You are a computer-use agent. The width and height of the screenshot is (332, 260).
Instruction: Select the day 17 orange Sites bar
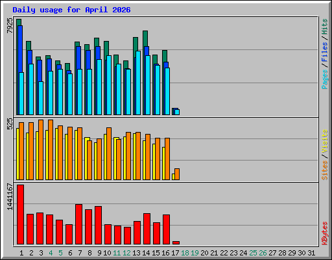click(x=177, y=174)
